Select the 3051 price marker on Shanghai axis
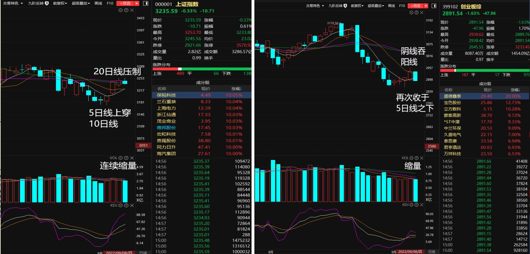 pos(144,146)
